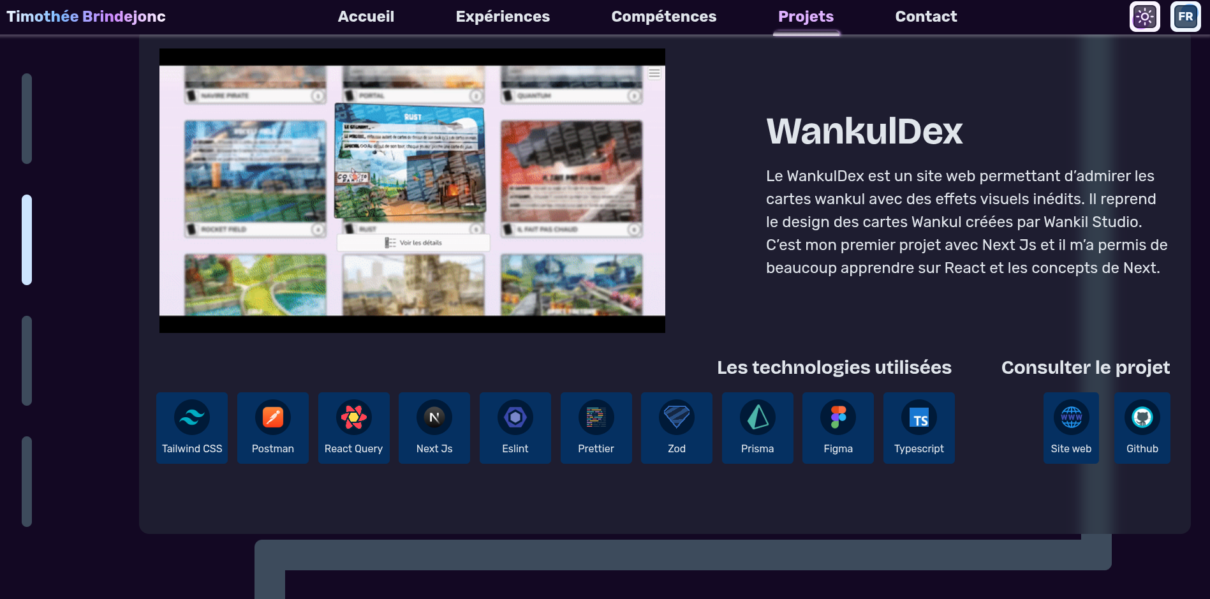
Task: Click the 'Les technologies utilisées' heading
Action: tap(834, 367)
